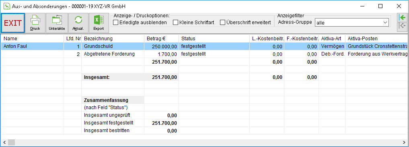Click the 1.700,00 amount cell
This screenshot has height=147, width=409.
coord(162,54)
